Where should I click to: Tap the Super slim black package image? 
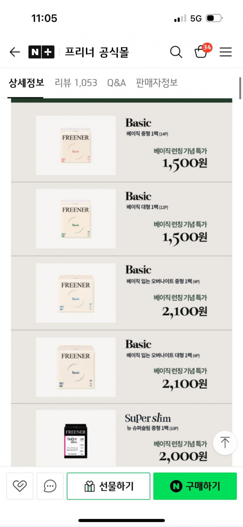tap(76, 440)
